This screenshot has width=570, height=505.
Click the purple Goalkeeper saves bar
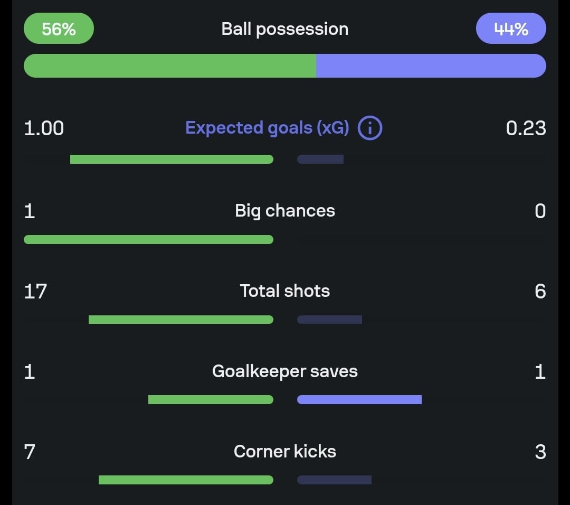click(359, 400)
